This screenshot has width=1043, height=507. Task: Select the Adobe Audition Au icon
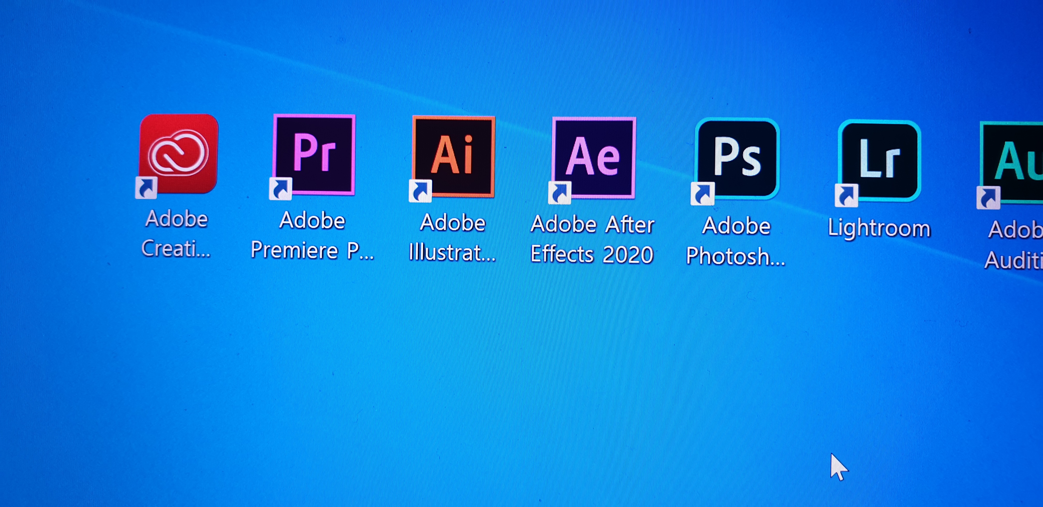(x=1011, y=163)
